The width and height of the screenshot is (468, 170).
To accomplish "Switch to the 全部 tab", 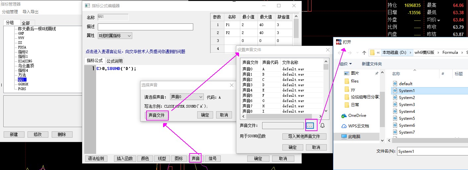I will coord(26,23).
